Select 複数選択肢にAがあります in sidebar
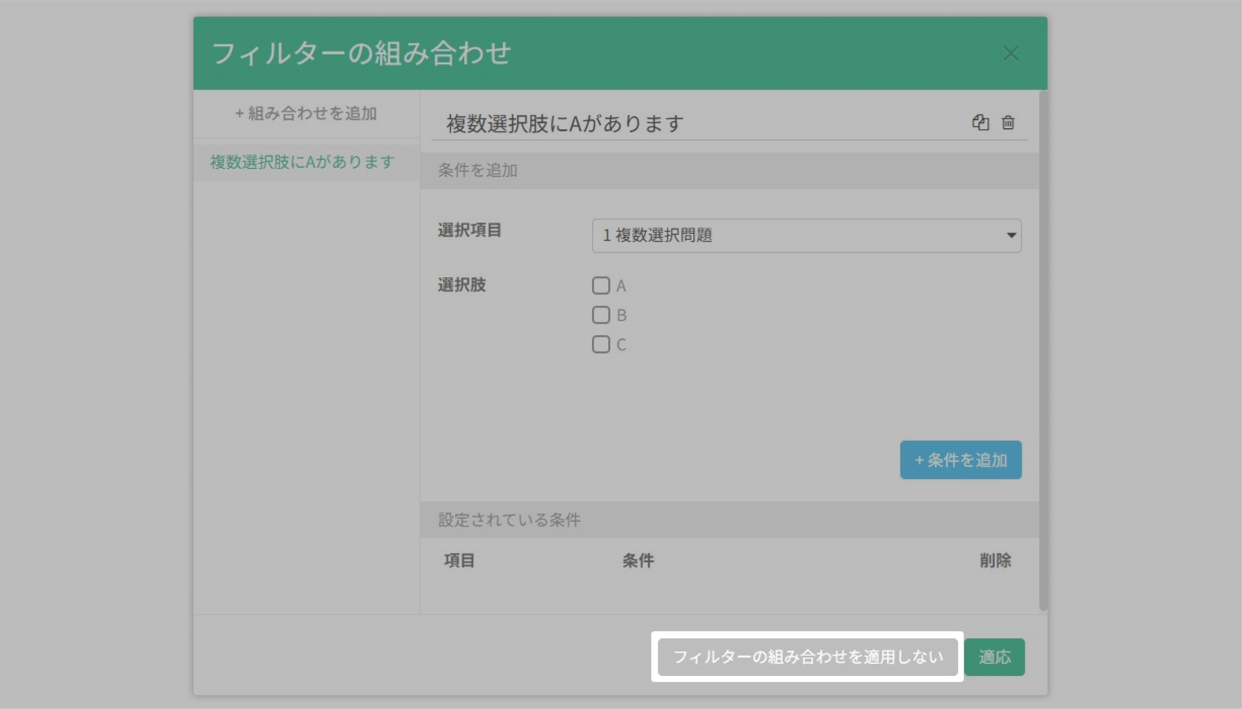This screenshot has height=709, width=1242. 307,162
